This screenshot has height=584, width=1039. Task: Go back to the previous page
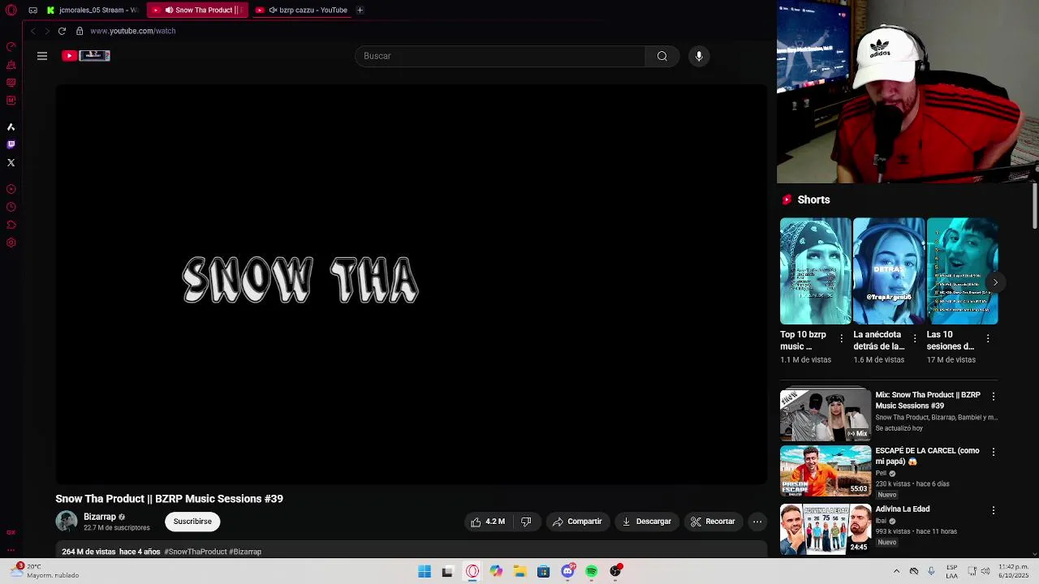pos(33,31)
